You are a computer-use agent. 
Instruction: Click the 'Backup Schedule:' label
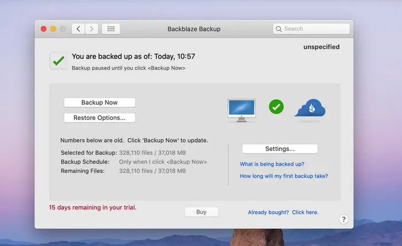point(85,162)
